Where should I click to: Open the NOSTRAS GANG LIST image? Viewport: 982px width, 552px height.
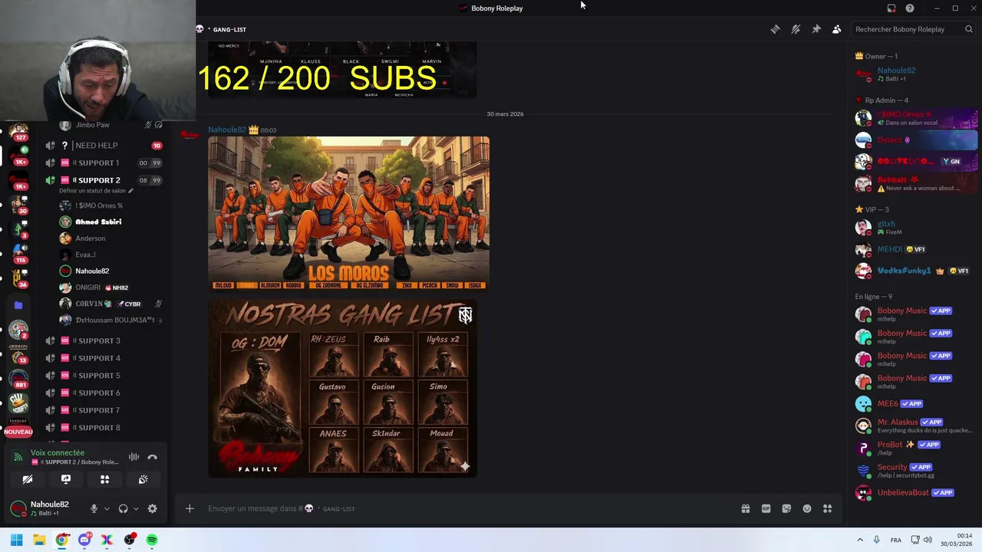342,388
